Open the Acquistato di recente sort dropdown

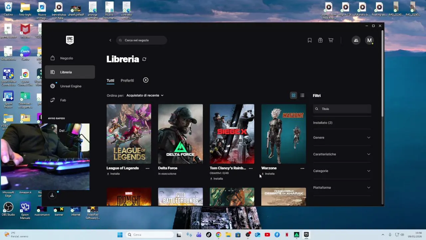(145, 95)
